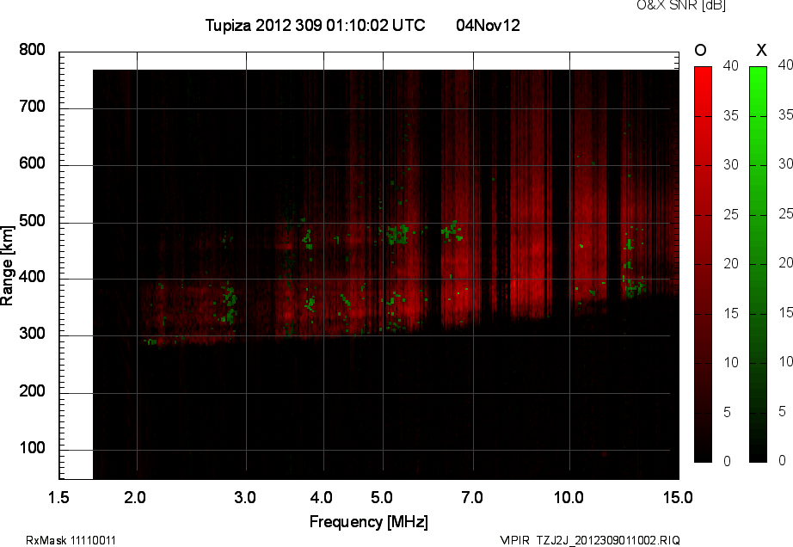Click the red O colorbar '20' tick label
The width and height of the screenshot is (793, 547).
[x=731, y=263]
